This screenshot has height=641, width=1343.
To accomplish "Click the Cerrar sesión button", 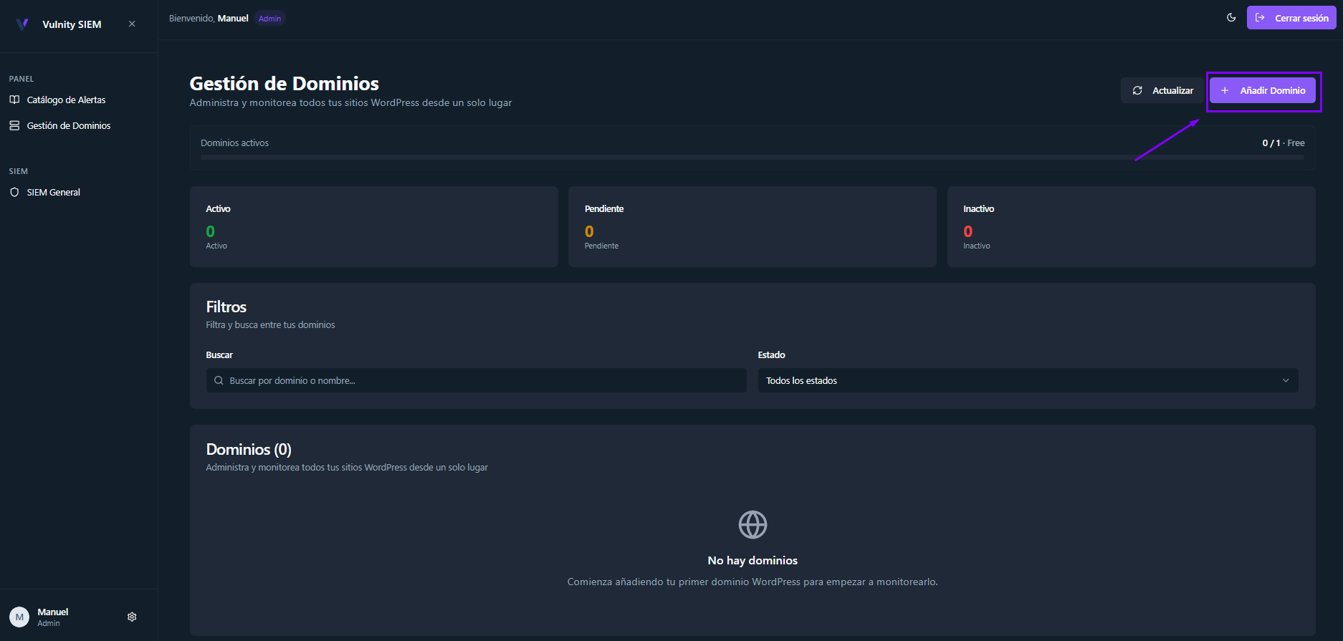I will [1291, 18].
